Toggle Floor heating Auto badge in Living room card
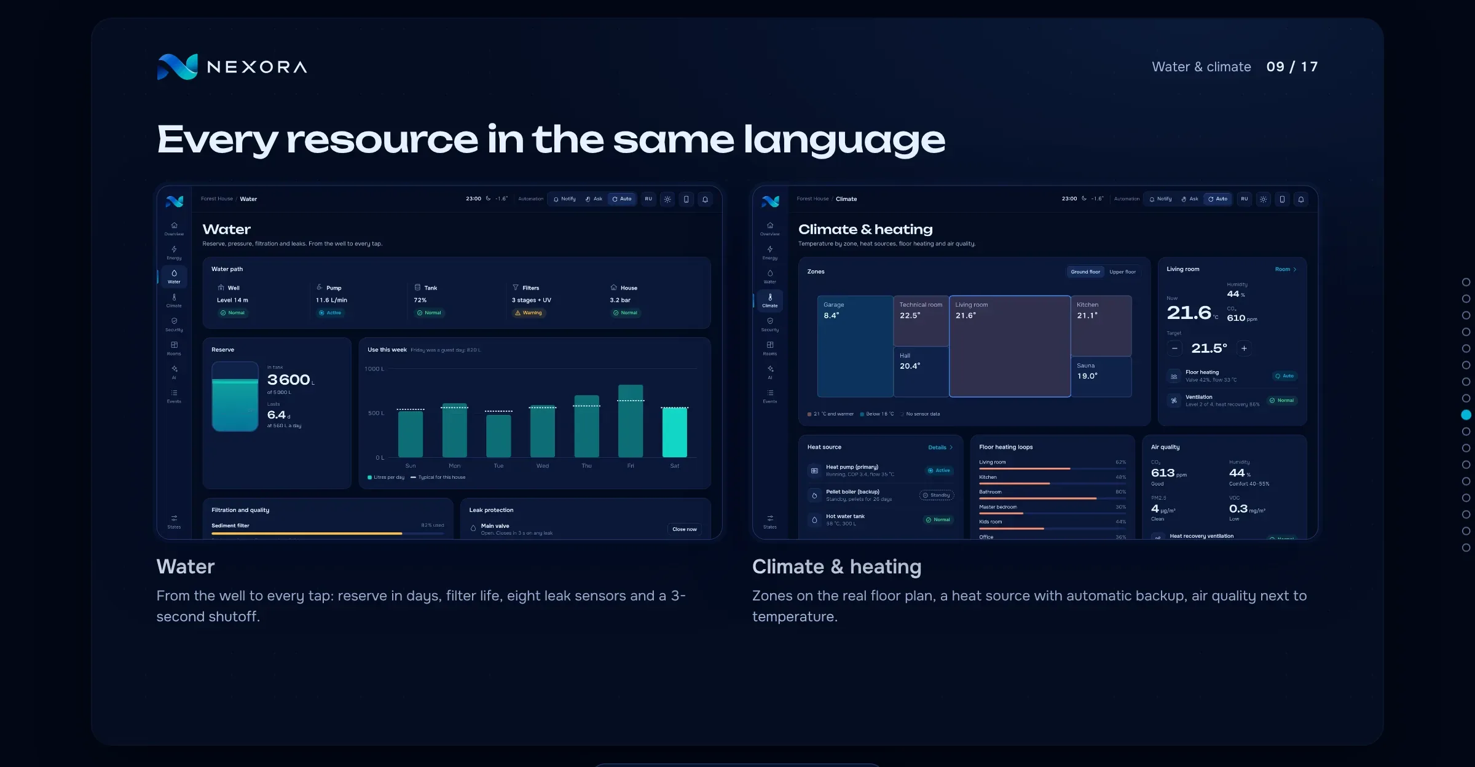This screenshot has height=767, width=1475. pyautogui.click(x=1284, y=376)
